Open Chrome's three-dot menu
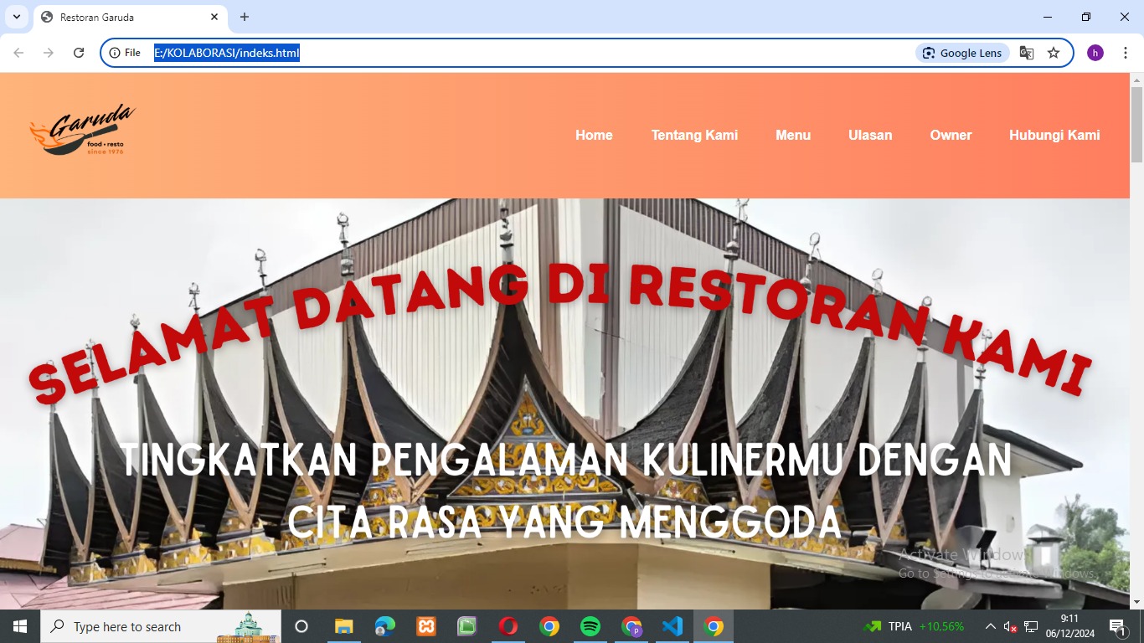1144x643 pixels. (x=1125, y=53)
